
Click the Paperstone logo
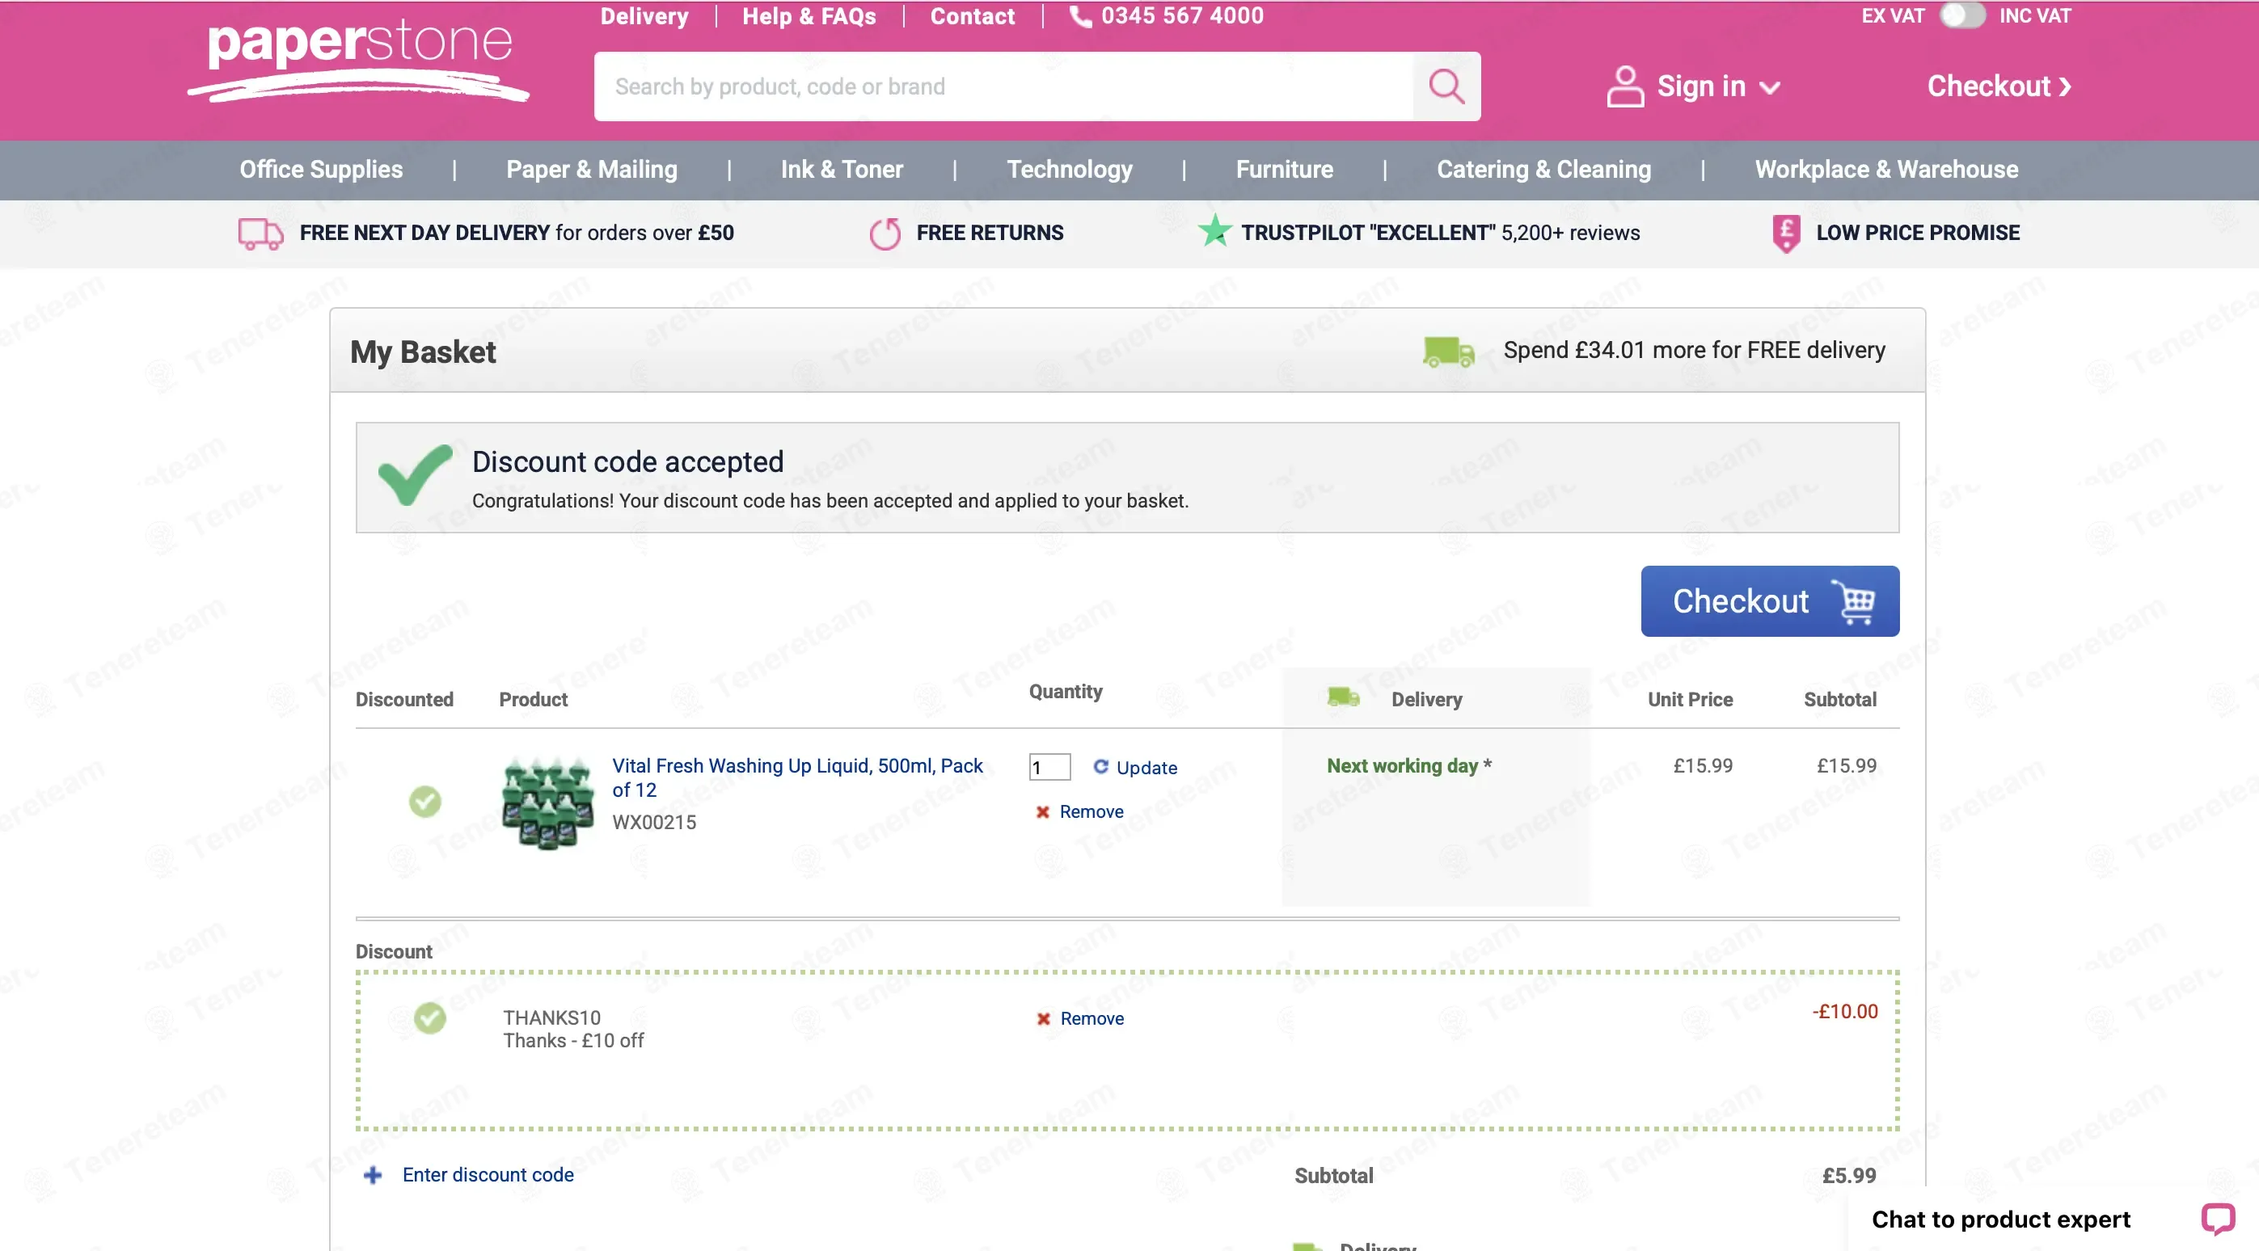tap(358, 60)
